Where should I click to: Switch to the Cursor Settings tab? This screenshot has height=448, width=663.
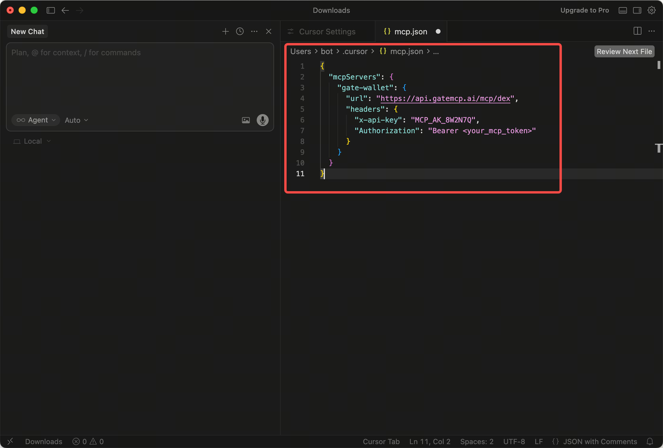coord(327,32)
